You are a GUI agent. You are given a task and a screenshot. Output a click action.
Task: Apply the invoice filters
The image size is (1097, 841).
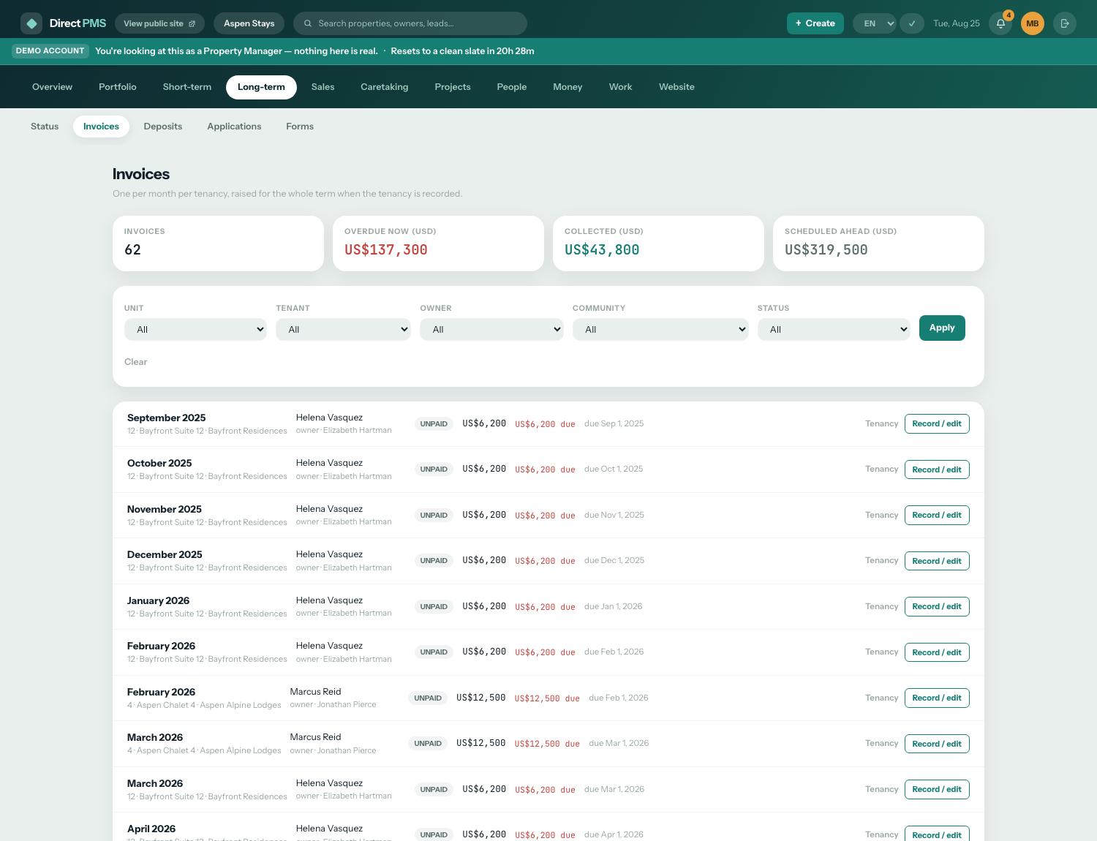(x=942, y=328)
